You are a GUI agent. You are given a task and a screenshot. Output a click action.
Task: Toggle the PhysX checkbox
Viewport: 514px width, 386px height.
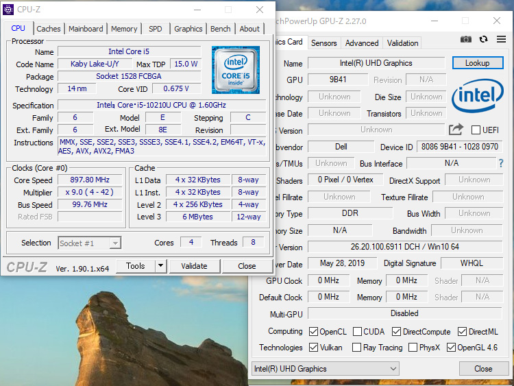coord(413,348)
